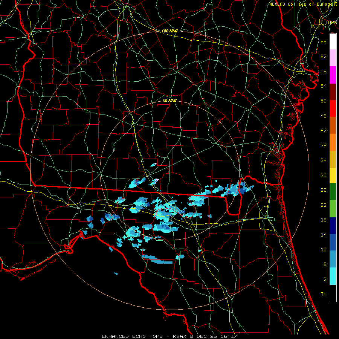Screen dimensions: 339x339
Task: Click the '30' legend value
Action: coord(324,175)
